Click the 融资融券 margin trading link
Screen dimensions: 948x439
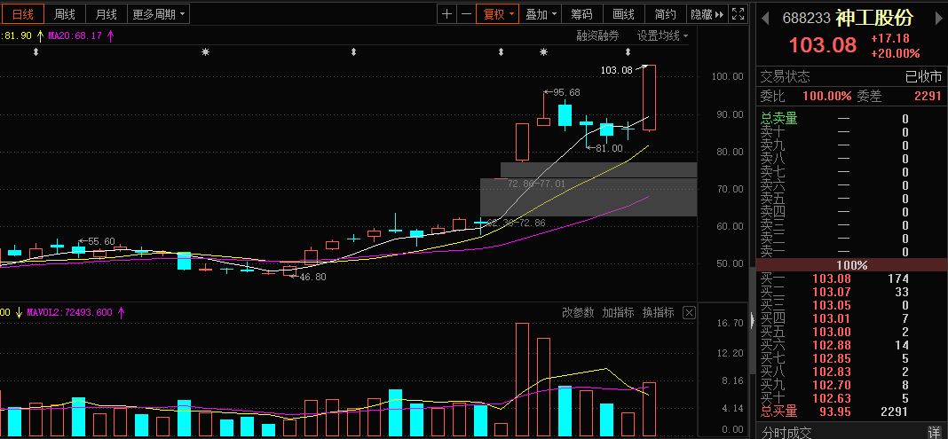click(597, 36)
